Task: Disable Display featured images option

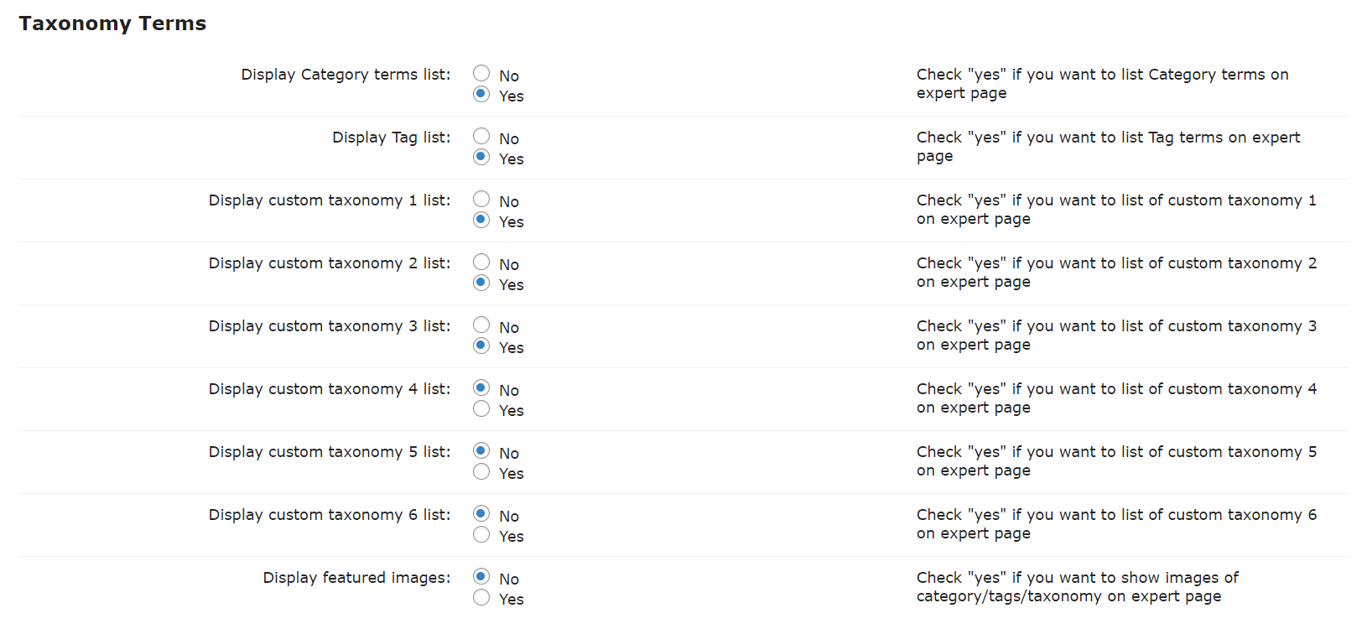Action: [481, 577]
